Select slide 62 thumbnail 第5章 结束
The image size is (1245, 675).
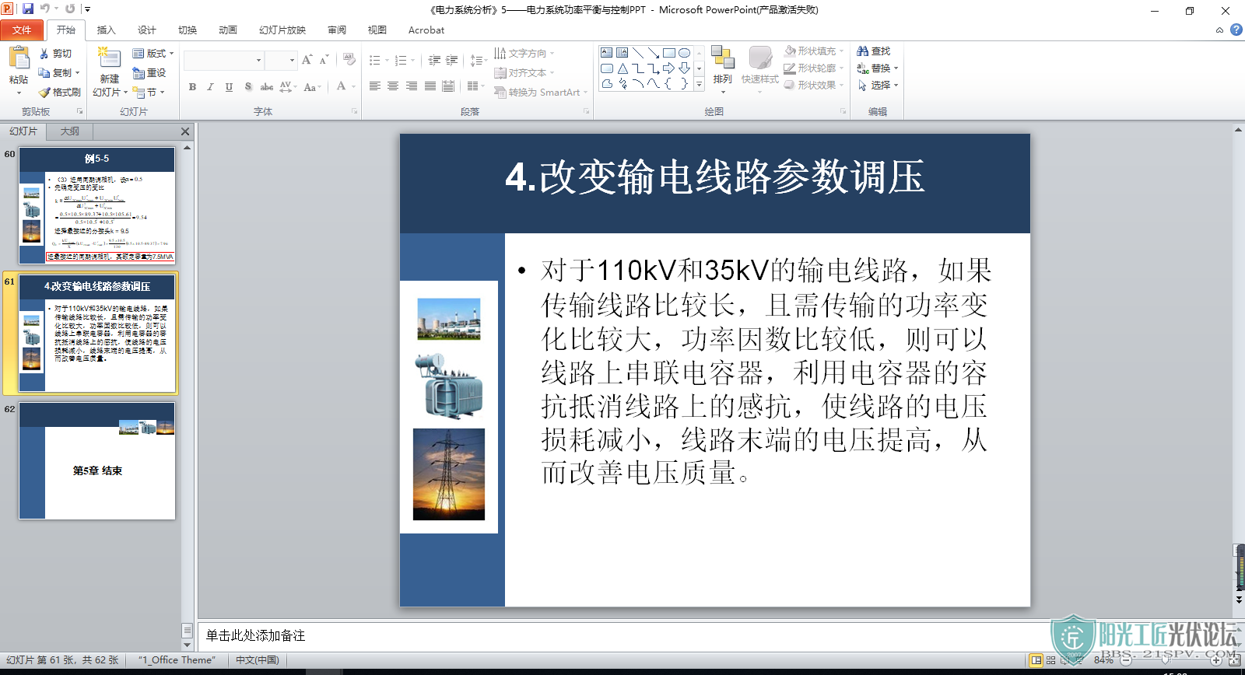(97, 460)
